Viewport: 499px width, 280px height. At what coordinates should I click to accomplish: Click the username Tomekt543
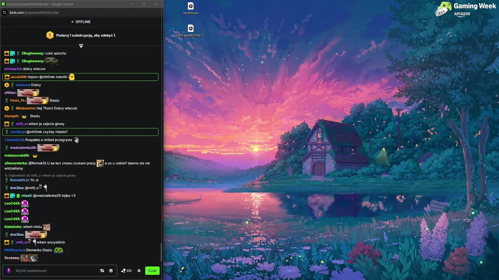(x=14, y=140)
